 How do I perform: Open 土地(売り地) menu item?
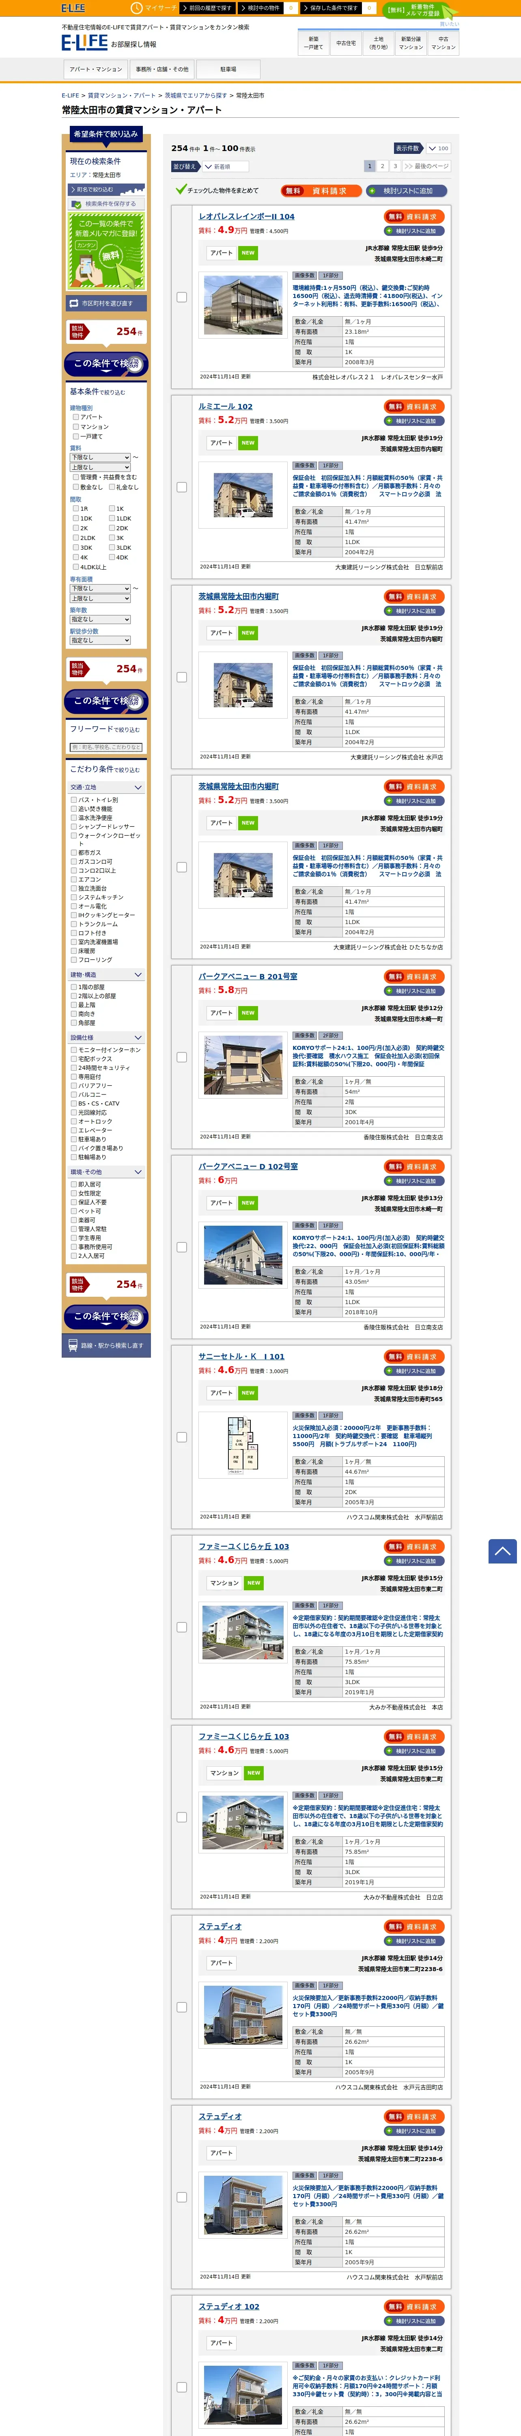pyautogui.click(x=378, y=43)
